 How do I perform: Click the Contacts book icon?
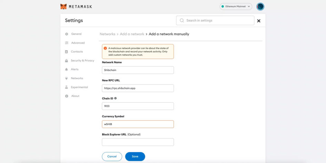click(x=67, y=51)
